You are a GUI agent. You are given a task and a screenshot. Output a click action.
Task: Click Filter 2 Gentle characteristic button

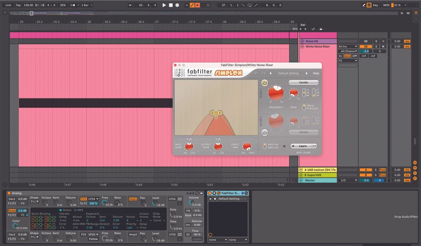pos(304,132)
